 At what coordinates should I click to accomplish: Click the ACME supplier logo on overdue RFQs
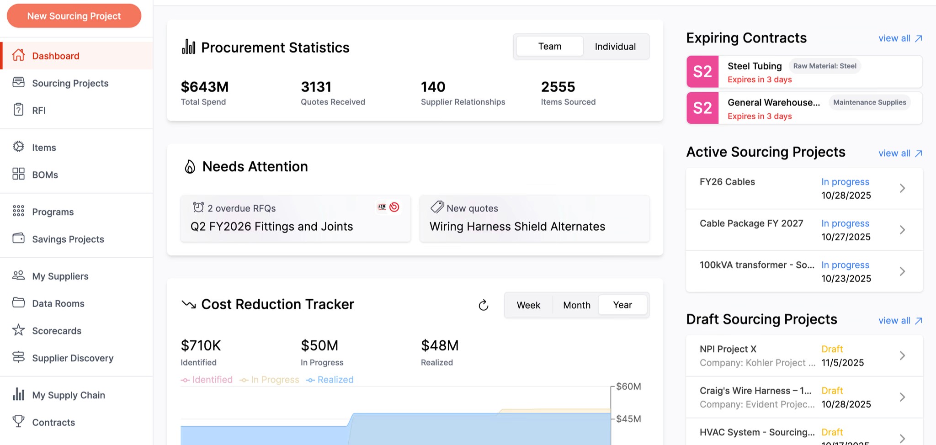(382, 207)
